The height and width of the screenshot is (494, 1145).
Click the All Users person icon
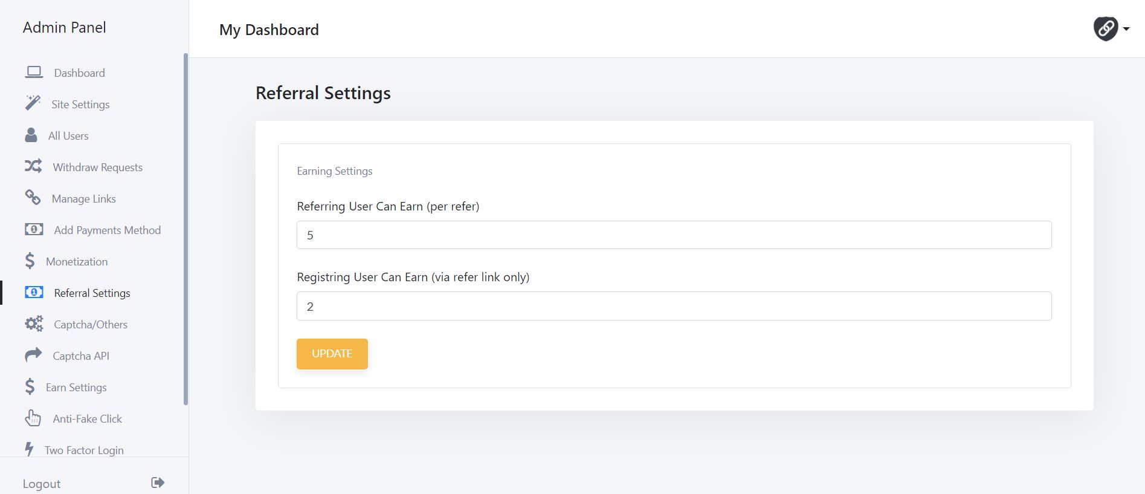pyautogui.click(x=31, y=135)
